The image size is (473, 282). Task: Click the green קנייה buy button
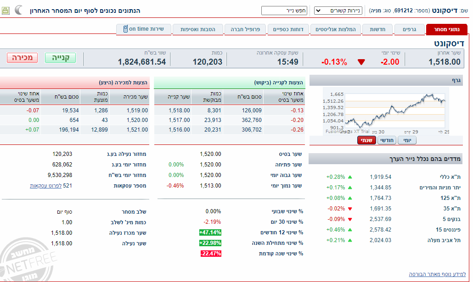[x=60, y=57]
